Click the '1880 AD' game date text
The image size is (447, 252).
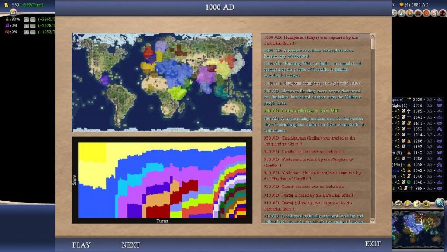pos(420,4)
